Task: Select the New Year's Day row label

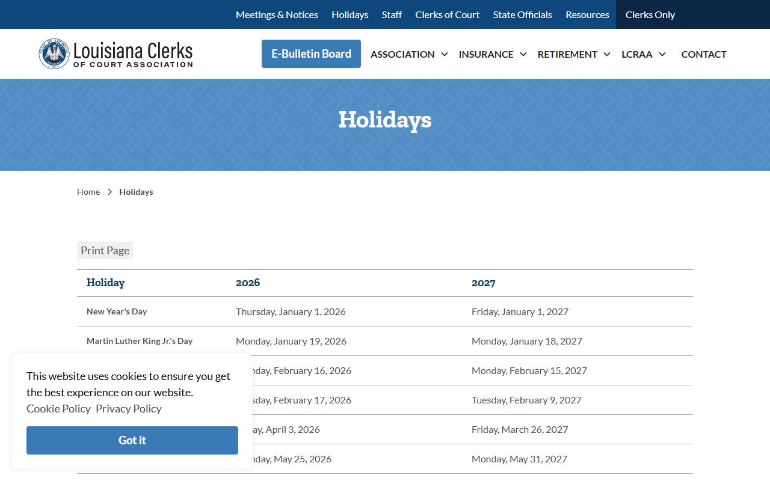Action: 117,311
